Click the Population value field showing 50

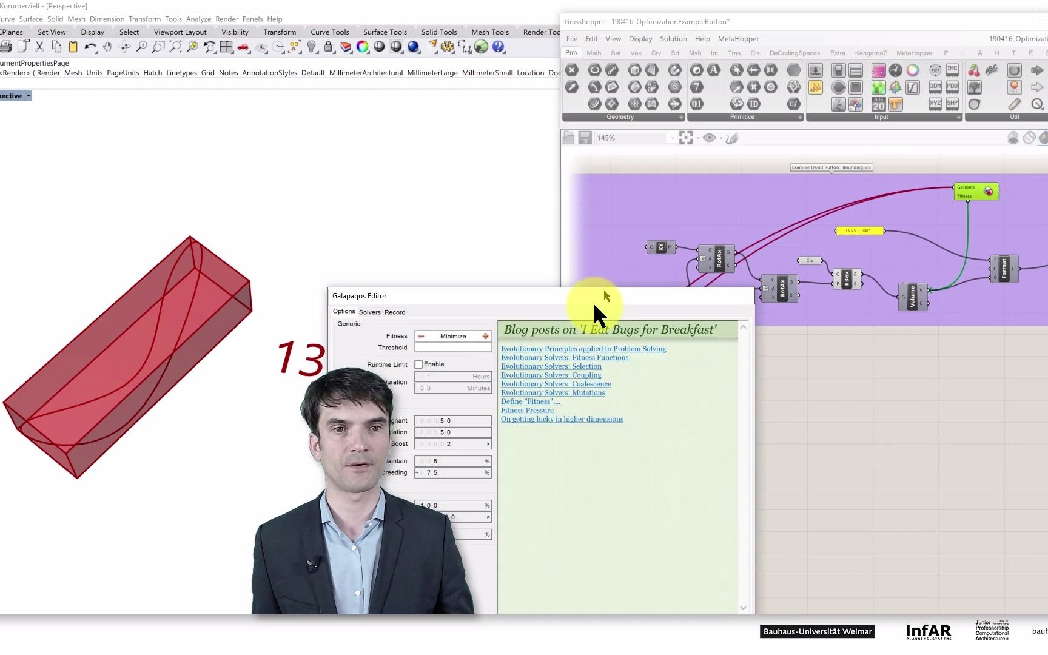[453, 432]
